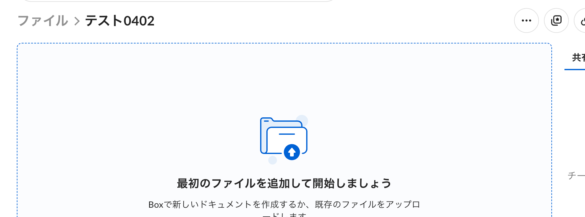Click the dashed blue border of upload area

(x=284, y=43)
